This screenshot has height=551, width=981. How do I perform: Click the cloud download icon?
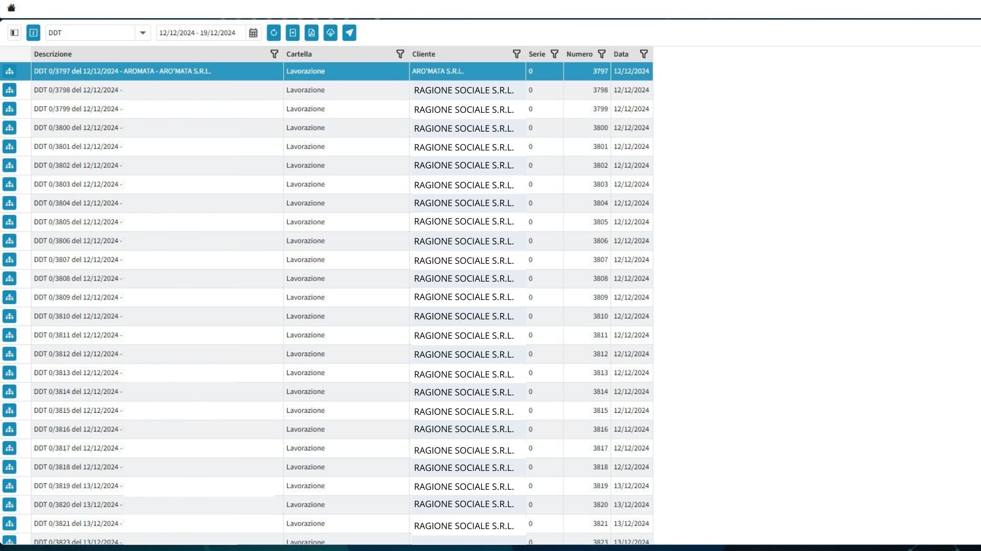(x=330, y=33)
